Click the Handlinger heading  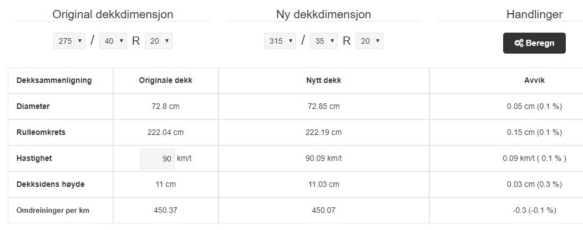(534, 14)
